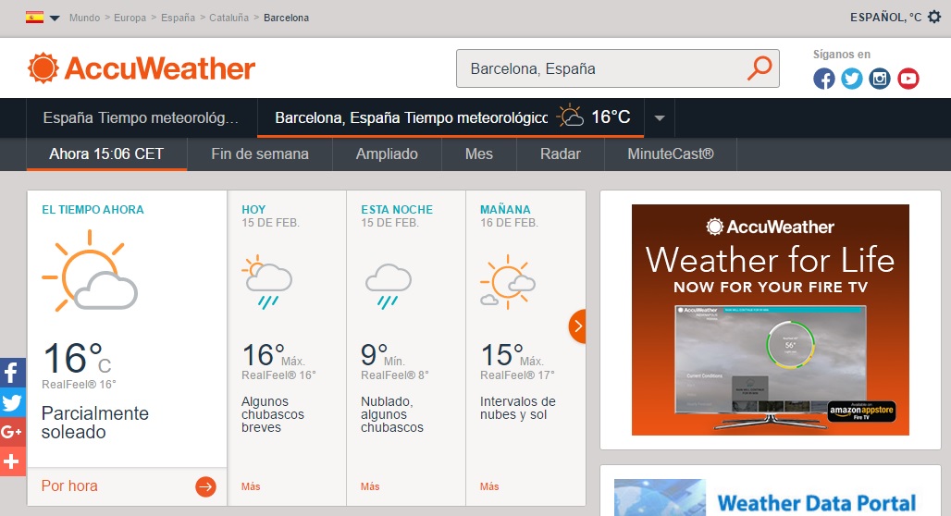The width and height of the screenshot is (951, 516).
Task: Click RealFeel 17° under MAÑANA
Action: [x=517, y=375]
